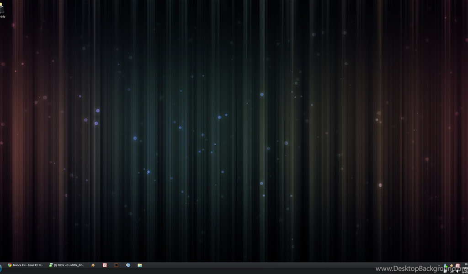The width and height of the screenshot is (468, 274).
Task: Open the network signal tray icon
Action: tap(451, 272)
